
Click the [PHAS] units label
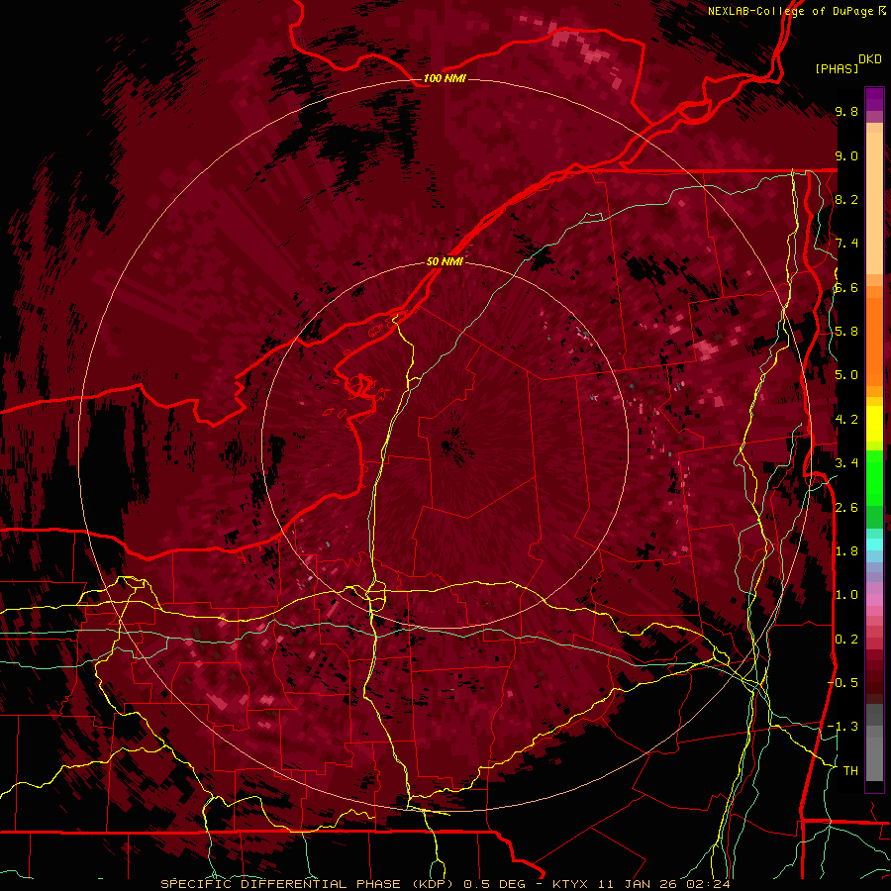[x=837, y=68]
